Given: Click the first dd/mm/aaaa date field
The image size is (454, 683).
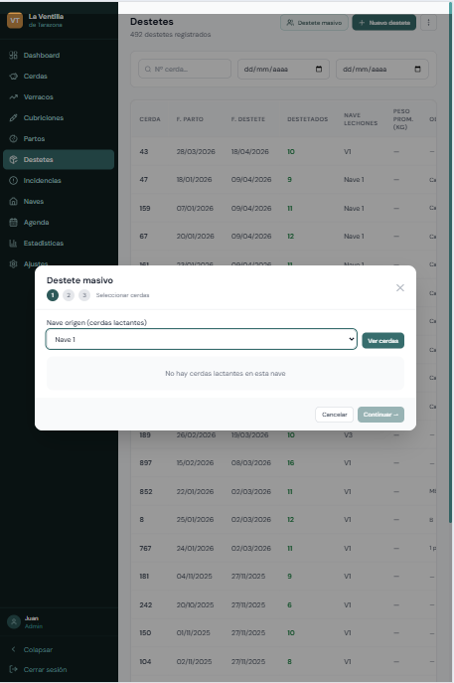Looking at the screenshot, I should click(283, 69).
